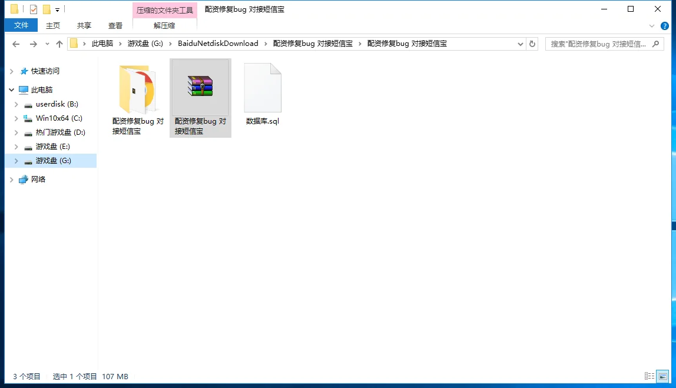Open the recent locations dropdown arrow
Image resolution: width=676 pixels, height=388 pixels.
click(x=47, y=44)
